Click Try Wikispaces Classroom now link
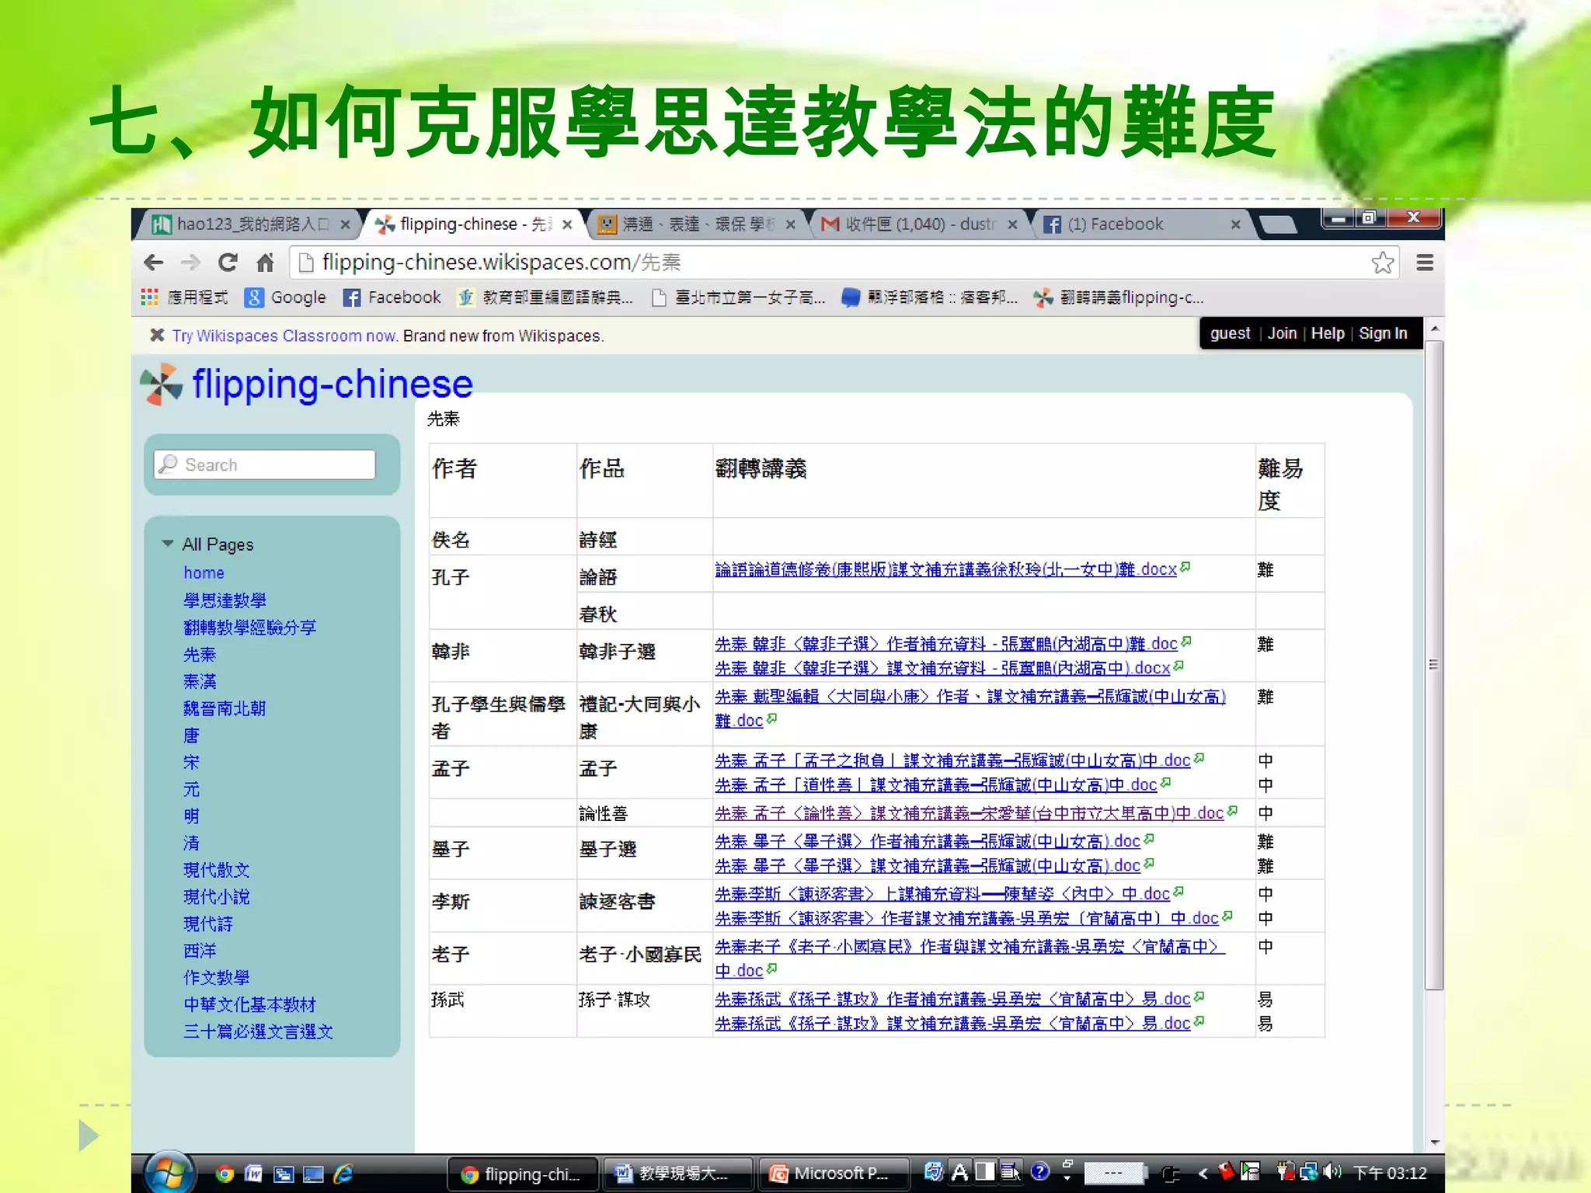The image size is (1591, 1193). (284, 336)
